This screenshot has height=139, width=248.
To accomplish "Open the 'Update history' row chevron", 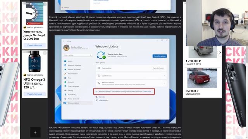I will coord(164,76).
